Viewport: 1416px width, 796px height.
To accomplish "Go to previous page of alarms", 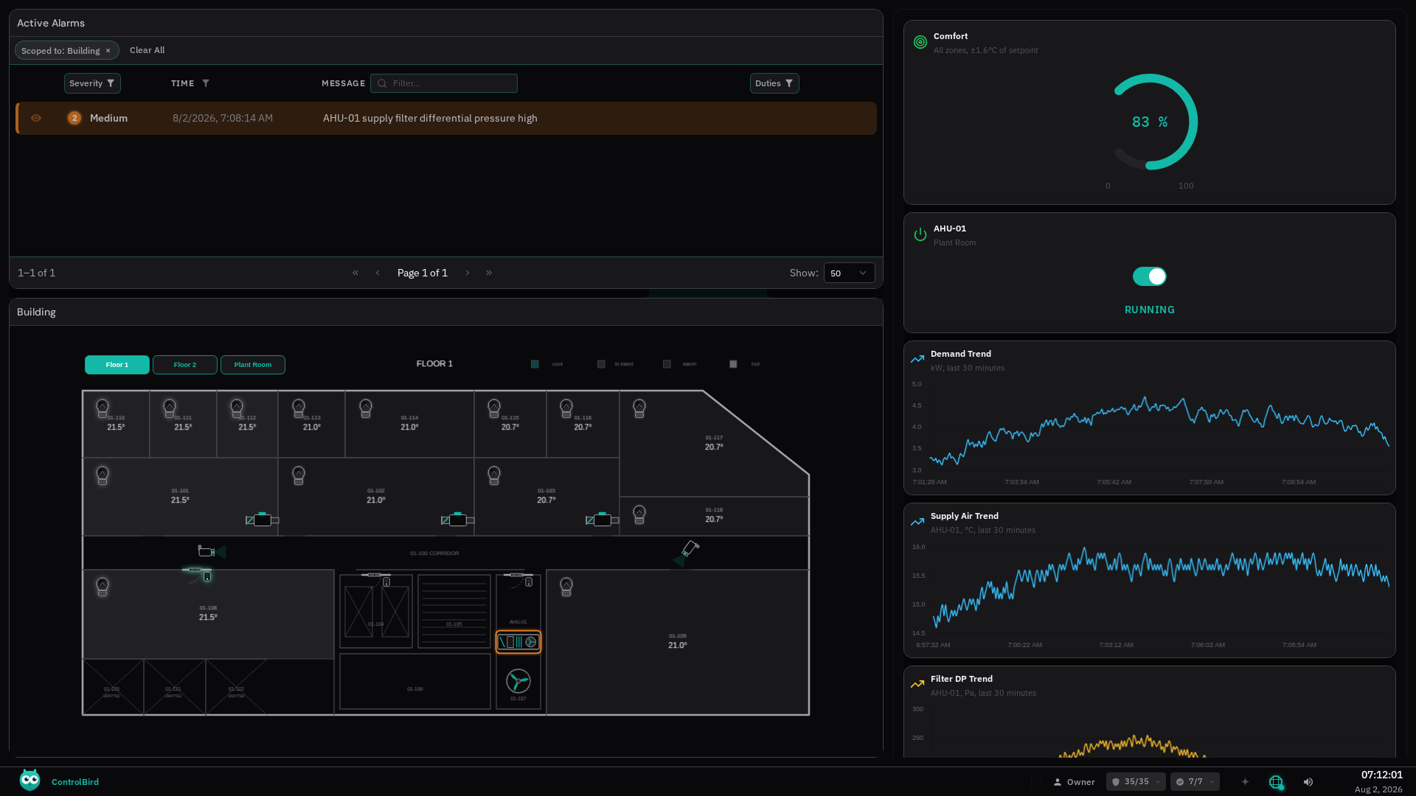I will (x=378, y=273).
